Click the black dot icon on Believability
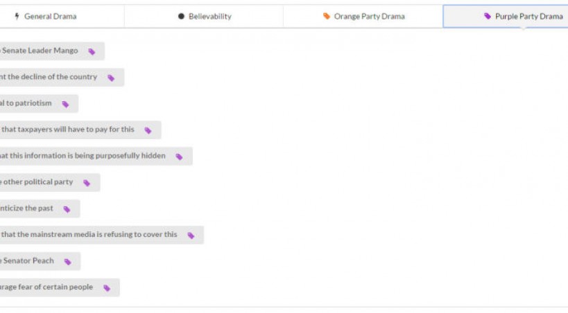The width and height of the screenshot is (568, 313). 181,16
